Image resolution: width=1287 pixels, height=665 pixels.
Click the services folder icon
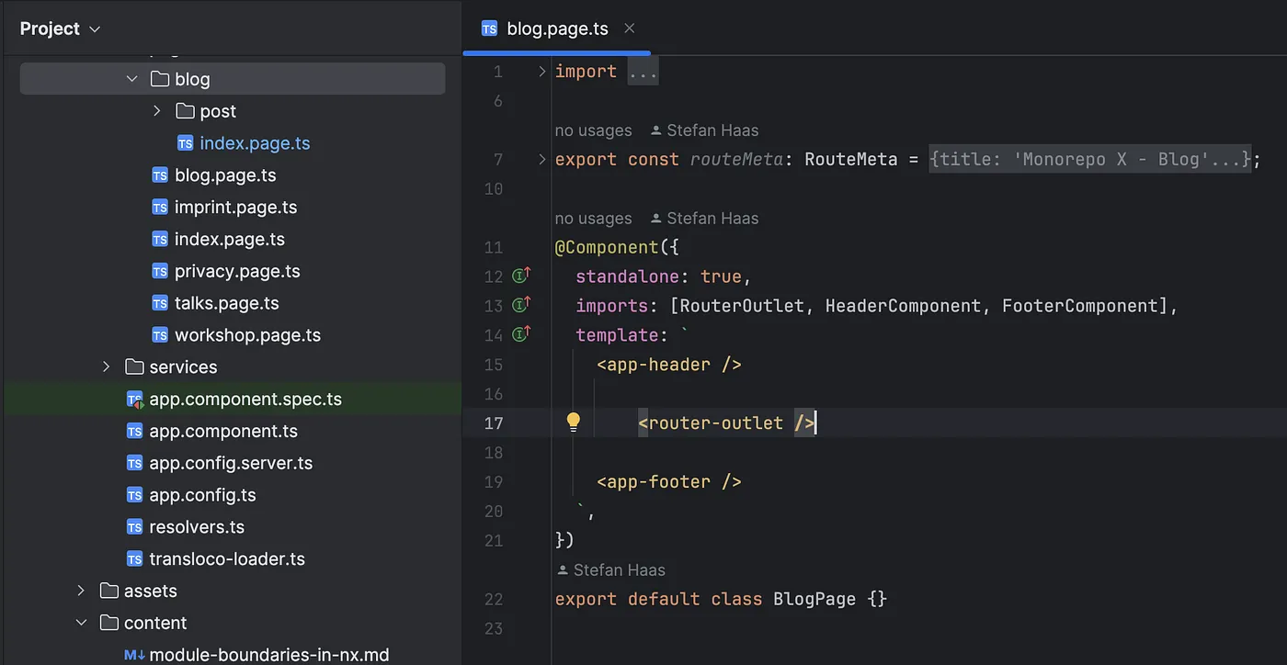coord(134,366)
